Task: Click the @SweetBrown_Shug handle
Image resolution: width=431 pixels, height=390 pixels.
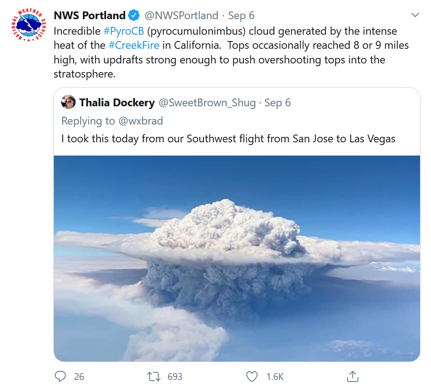Action: pyautogui.click(x=207, y=103)
